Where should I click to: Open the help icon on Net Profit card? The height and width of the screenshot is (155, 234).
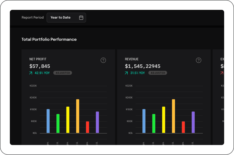(x=103, y=60)
